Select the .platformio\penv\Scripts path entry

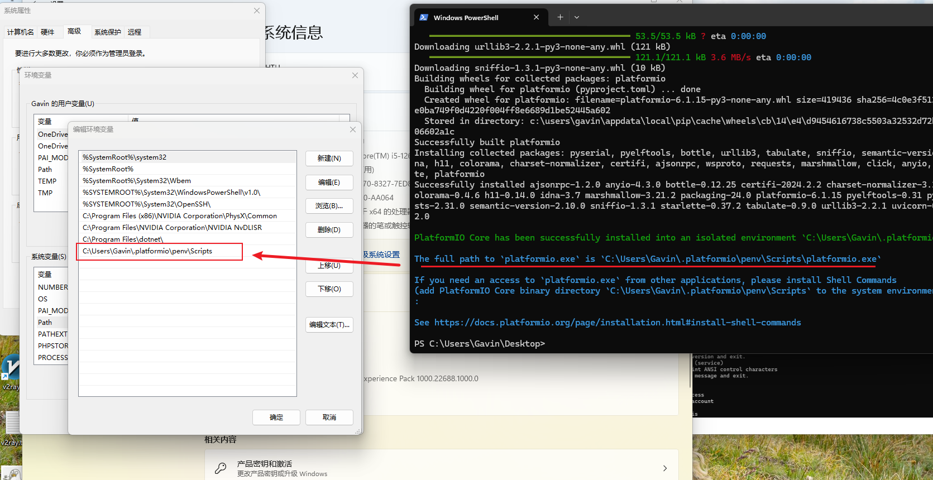(x=187, y=251)
